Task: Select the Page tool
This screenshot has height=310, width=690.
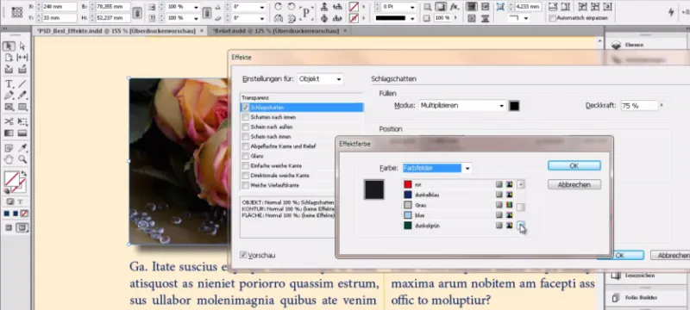Action: 9,58
